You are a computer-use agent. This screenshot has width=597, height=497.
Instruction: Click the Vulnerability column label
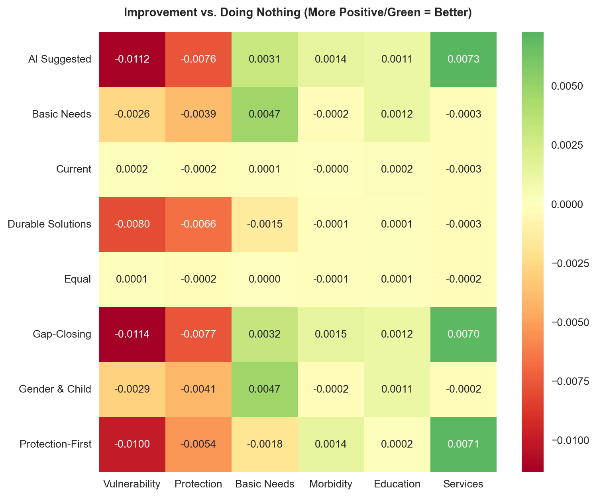point(132,484)
